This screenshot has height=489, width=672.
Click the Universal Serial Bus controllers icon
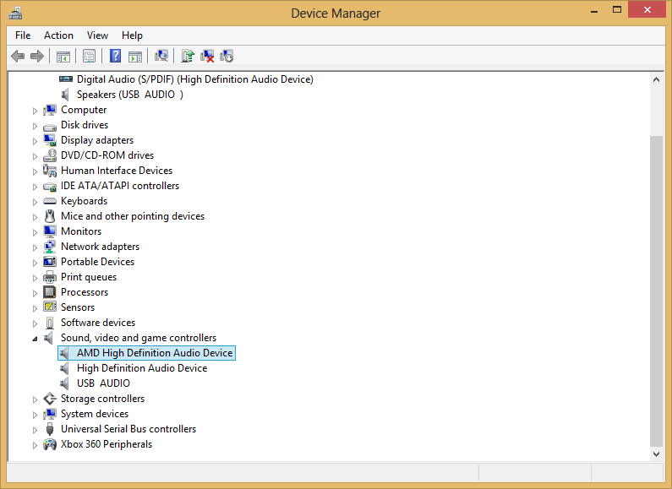[x=50, y=429]
